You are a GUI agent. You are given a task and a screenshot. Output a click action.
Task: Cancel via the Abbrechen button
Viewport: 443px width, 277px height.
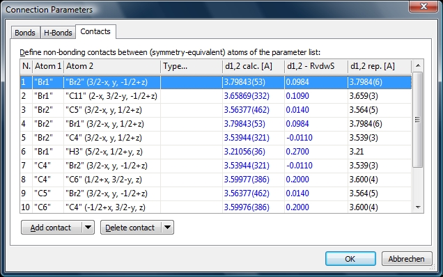click(x=407, y=259)
